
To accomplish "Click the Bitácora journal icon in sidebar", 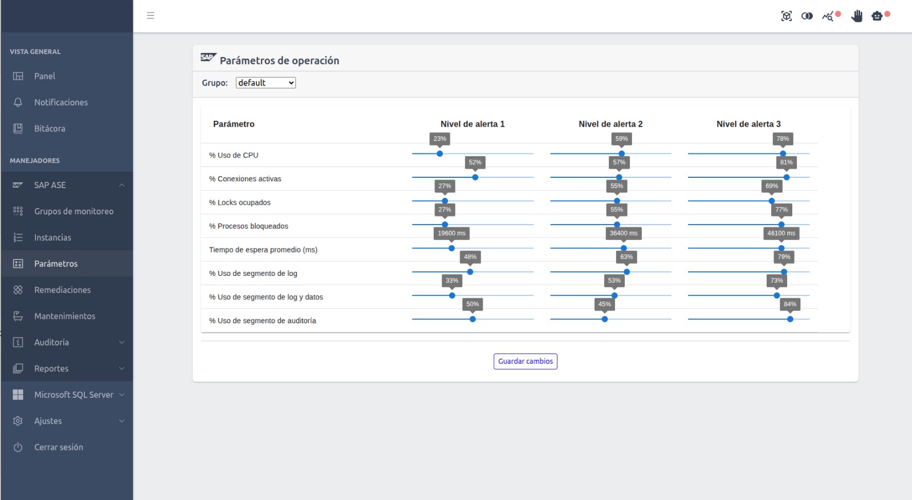I will pyautogui.click(x=18, y=128).
